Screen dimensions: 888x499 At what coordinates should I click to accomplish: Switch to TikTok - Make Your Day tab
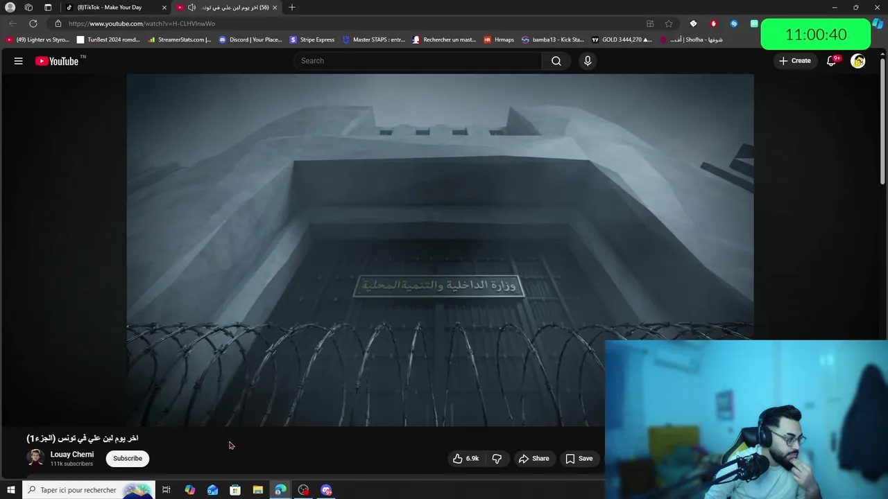pos(116,8)
